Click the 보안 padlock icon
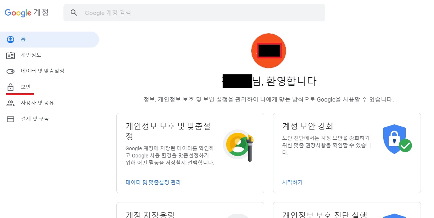Viewport: 434px width, 218px height. 10,87
